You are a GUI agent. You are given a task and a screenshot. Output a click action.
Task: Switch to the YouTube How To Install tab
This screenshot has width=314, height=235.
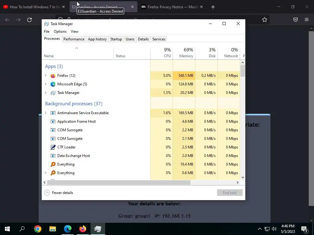(x=34, y=7)
